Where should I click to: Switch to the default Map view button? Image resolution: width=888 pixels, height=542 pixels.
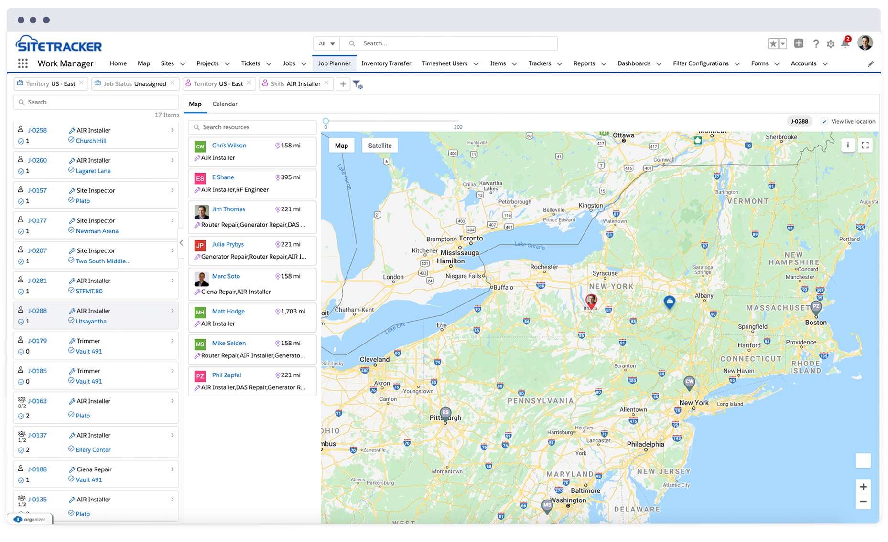341,146
